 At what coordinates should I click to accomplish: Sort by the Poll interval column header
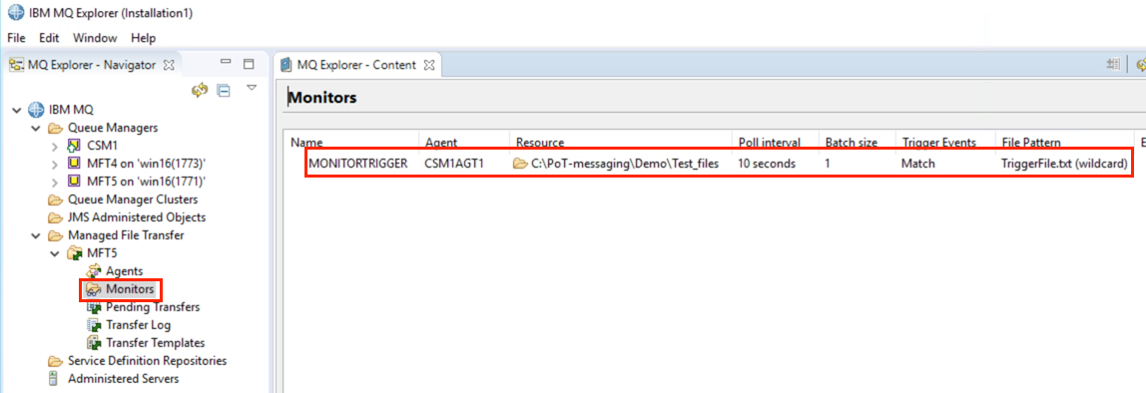[x=777, y=143]
